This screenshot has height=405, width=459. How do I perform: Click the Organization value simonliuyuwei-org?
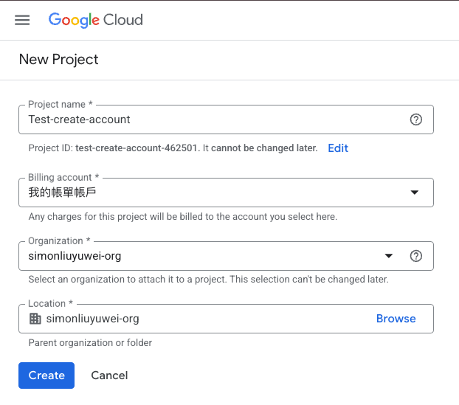(x=75, y=256)
